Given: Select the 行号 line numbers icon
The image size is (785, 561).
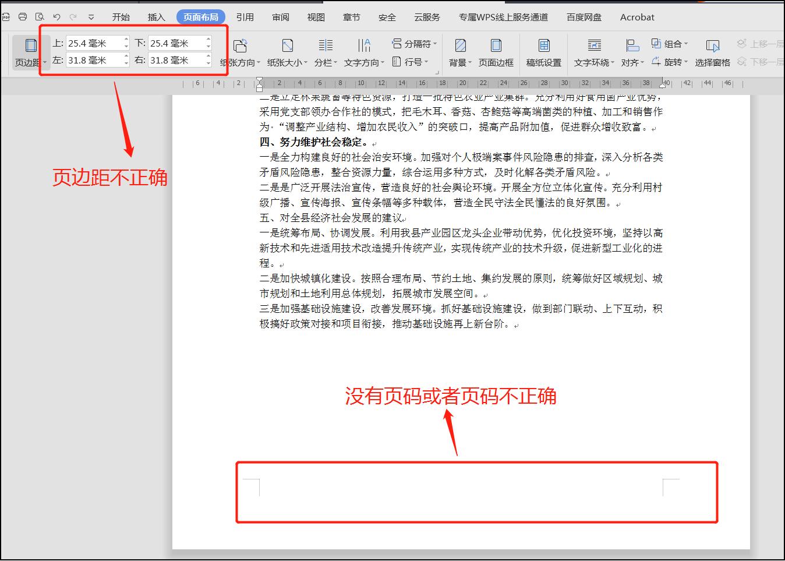Looking at the screenshot, I should pyautogui.click(x=411, y=62).
